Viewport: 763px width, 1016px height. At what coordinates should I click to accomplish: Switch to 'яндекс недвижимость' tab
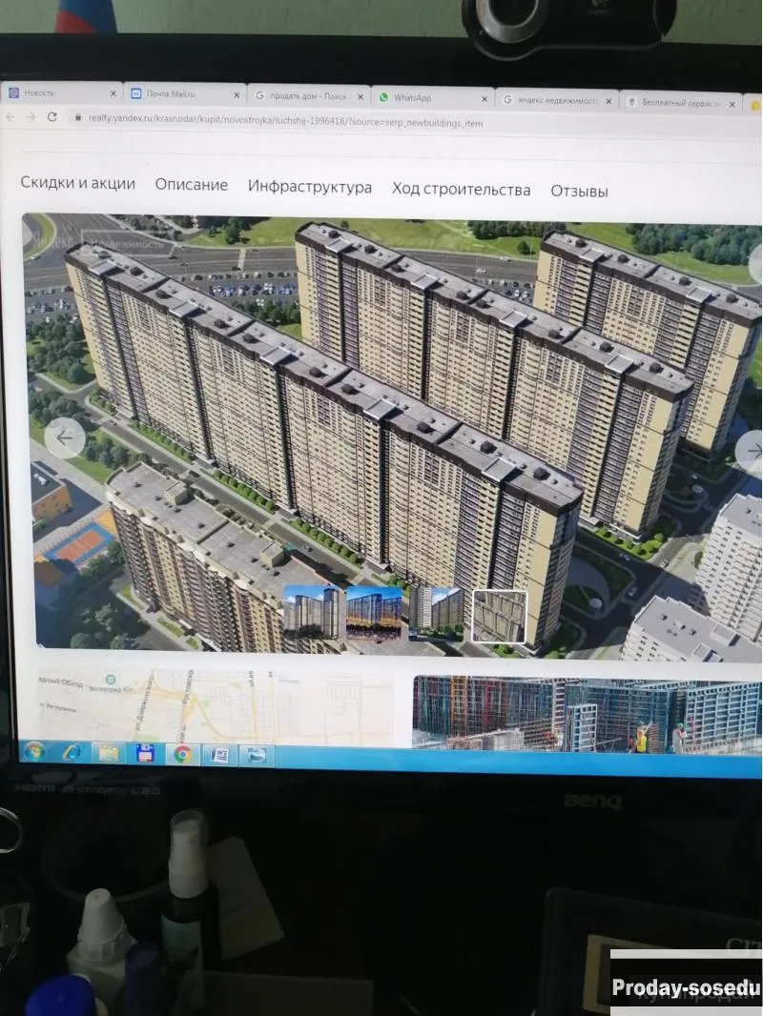(x=557, y=100)
